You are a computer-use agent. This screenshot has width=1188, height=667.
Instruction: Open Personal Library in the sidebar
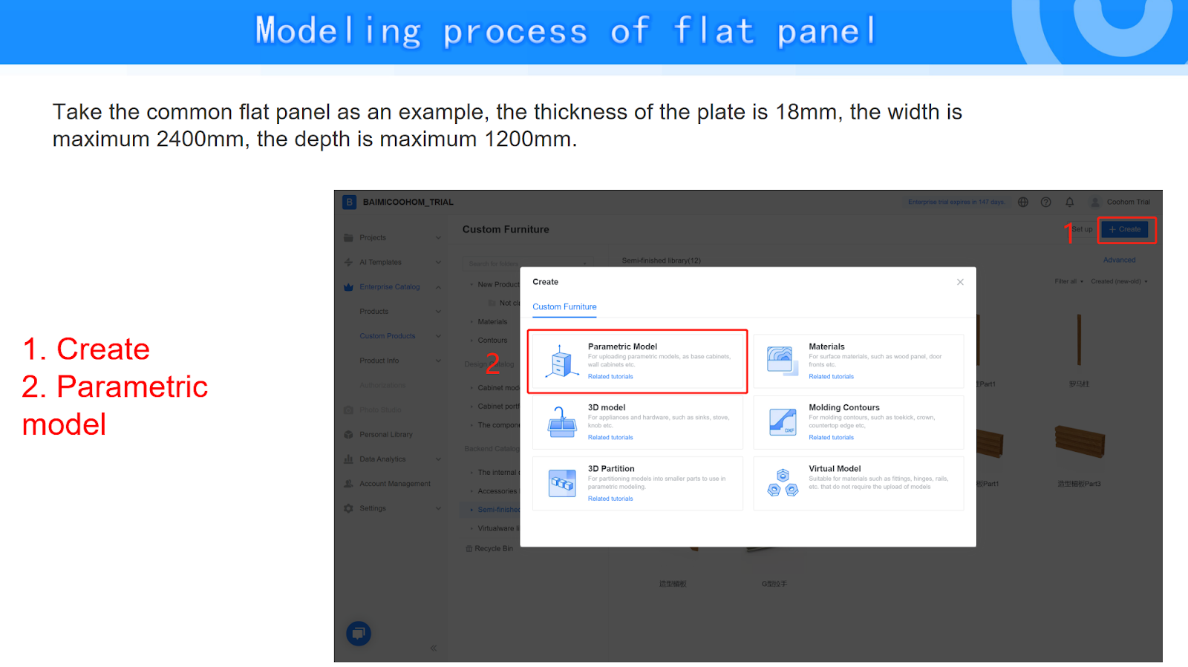pos(386,435)
